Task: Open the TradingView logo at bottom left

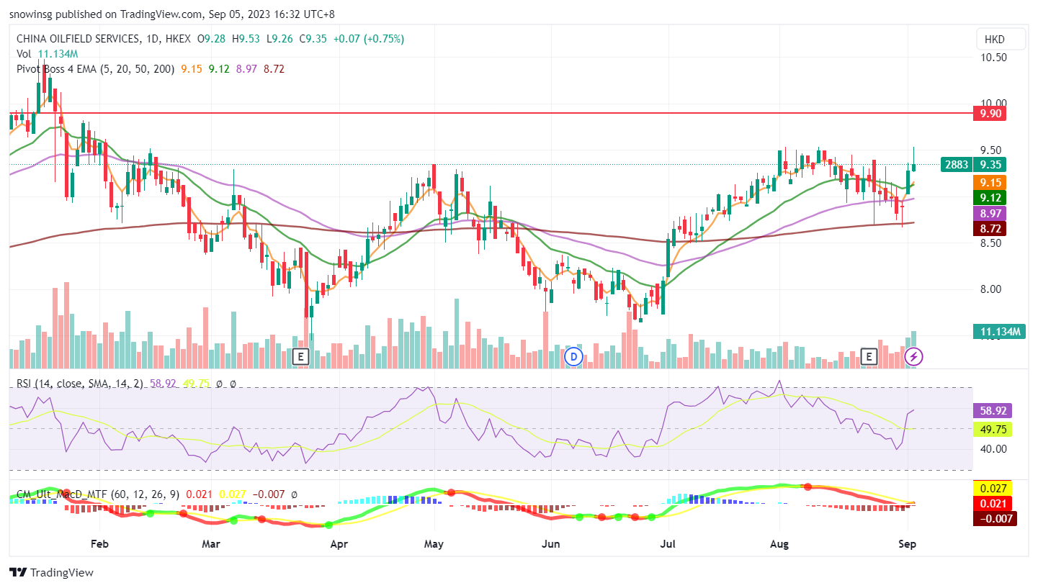Action: [x=52, y=573]
